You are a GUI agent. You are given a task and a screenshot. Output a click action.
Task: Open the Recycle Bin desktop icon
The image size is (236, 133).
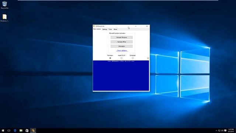pyautogui.click(x=4, y=5)
